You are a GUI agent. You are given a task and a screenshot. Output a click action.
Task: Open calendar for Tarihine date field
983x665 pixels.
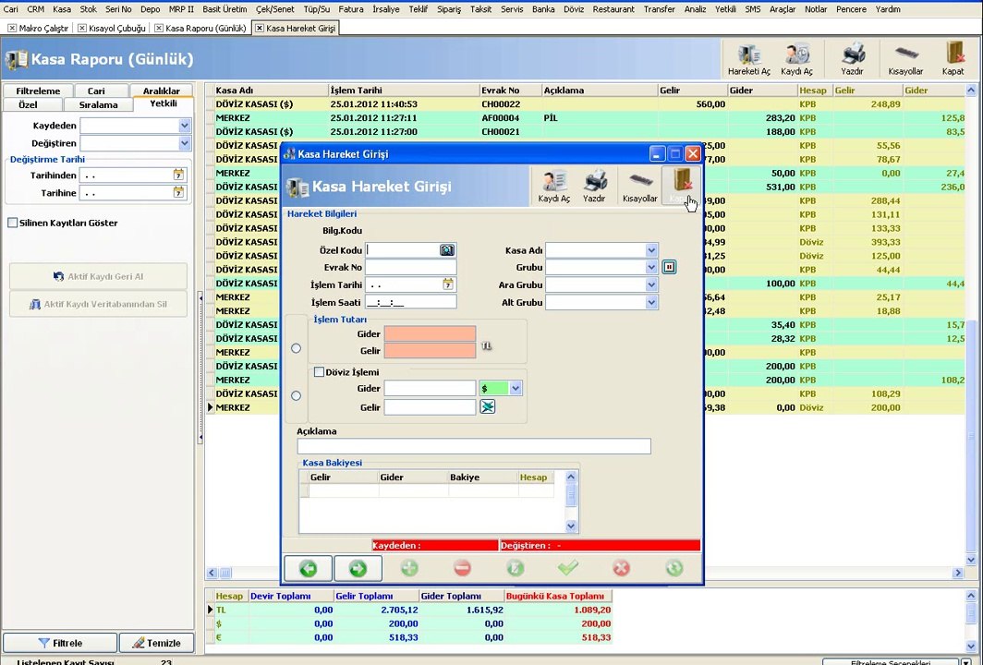pyautogui.click(x=178, y=192)
